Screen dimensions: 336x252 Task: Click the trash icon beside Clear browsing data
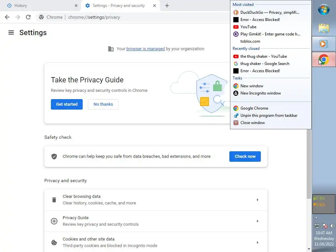[x=54, y=200]
